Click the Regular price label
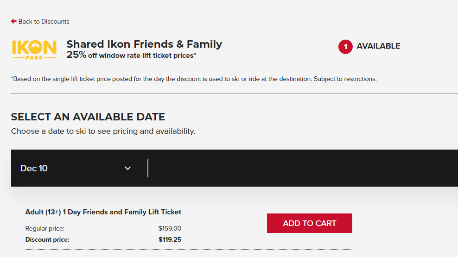This screenshot has height=257, width=458. (45, 228)
